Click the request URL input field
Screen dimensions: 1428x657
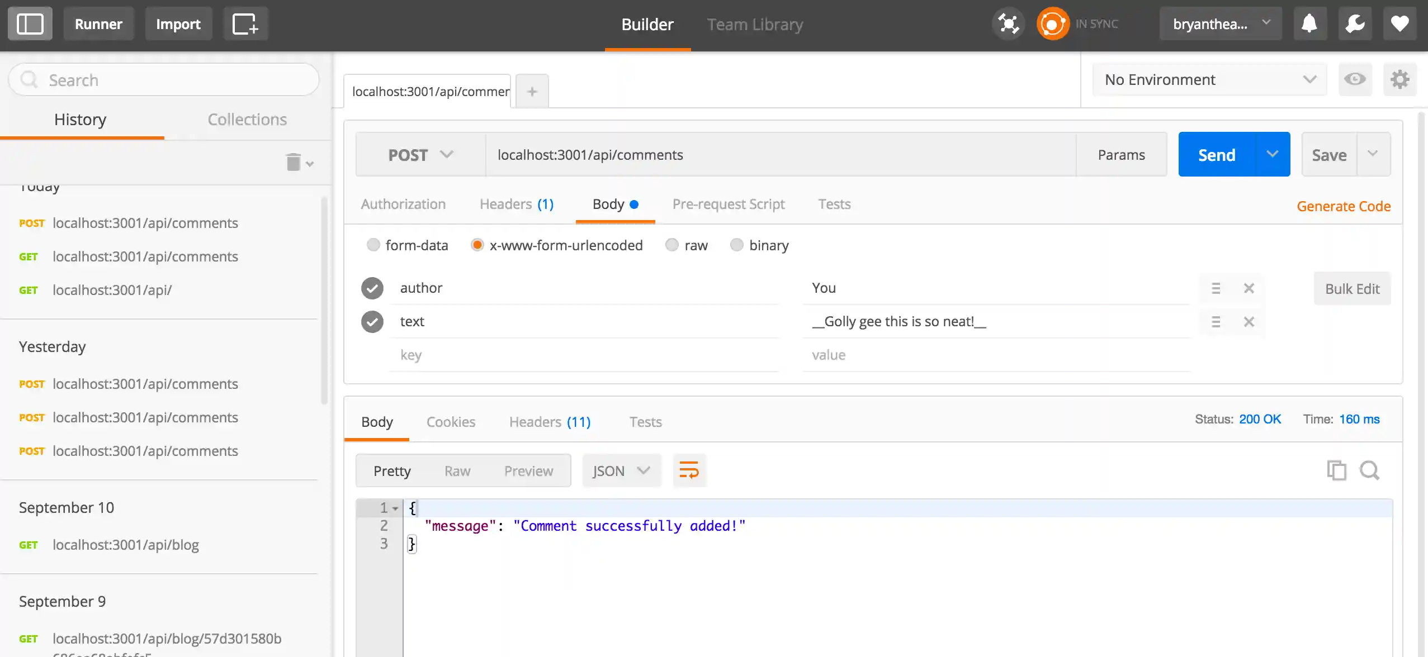coord(780,155)
